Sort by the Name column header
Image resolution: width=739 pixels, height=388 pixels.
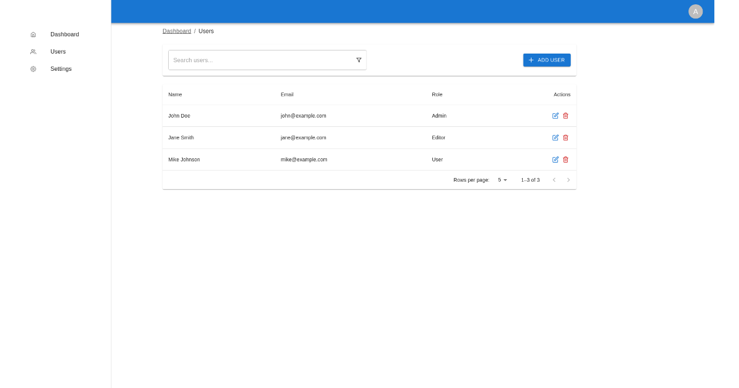click(x=175, y=94)
